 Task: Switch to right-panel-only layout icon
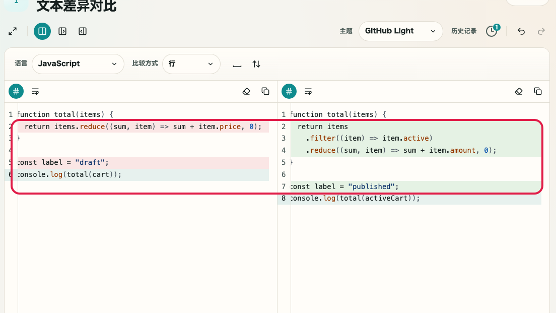click(x=83, y=31)
